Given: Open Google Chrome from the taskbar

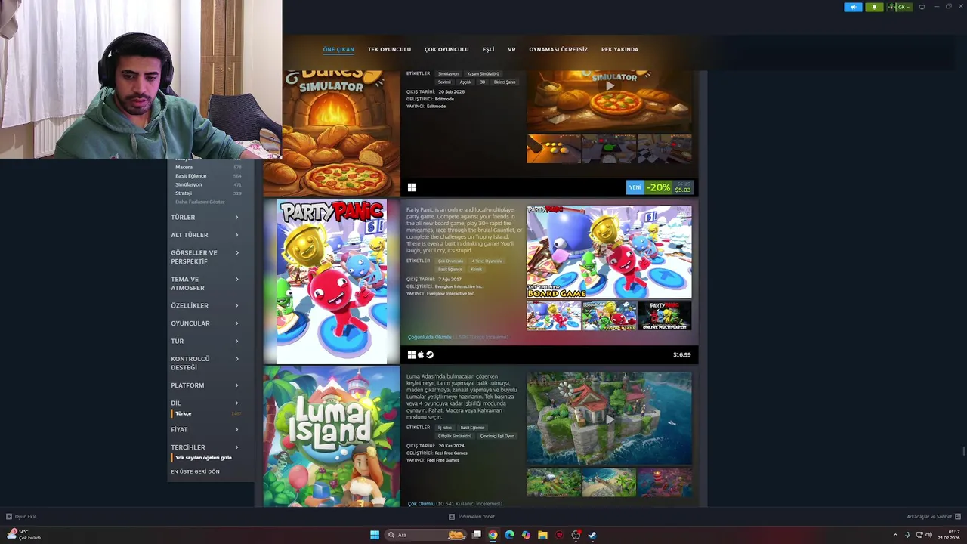Looking at the screenshot, I should 493,535.
